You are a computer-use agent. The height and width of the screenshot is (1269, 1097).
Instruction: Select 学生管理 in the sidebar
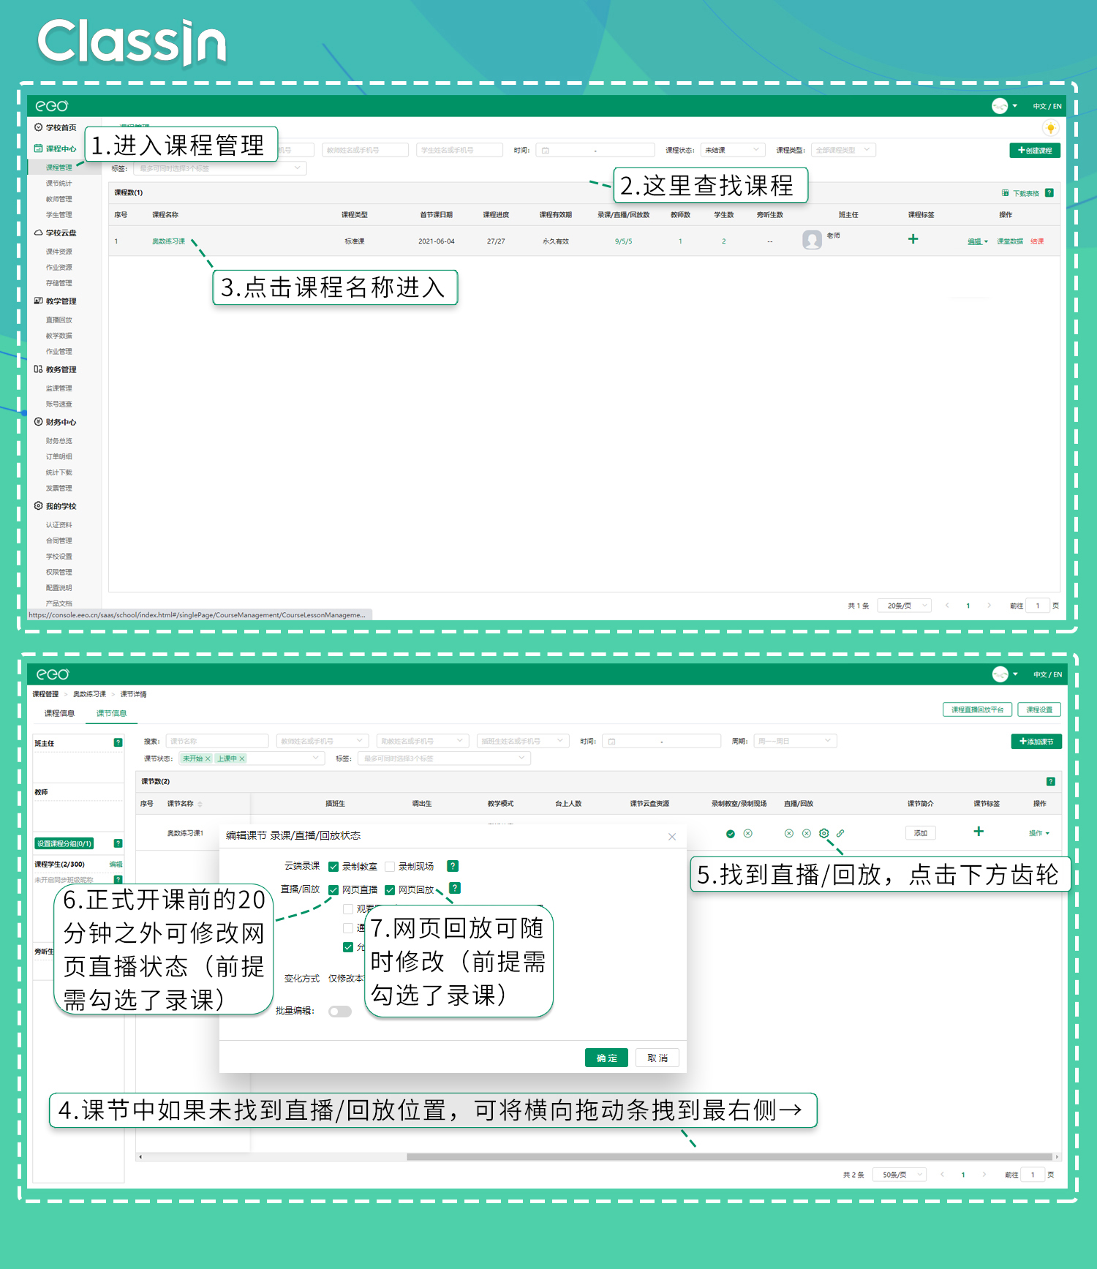click(59, 215)
